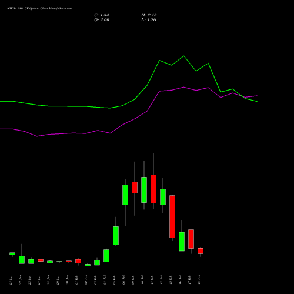The height and width of the screenshot is (294, 294).
Task: Click the 09 Feb date label
Action: click(x=133, y=280)
